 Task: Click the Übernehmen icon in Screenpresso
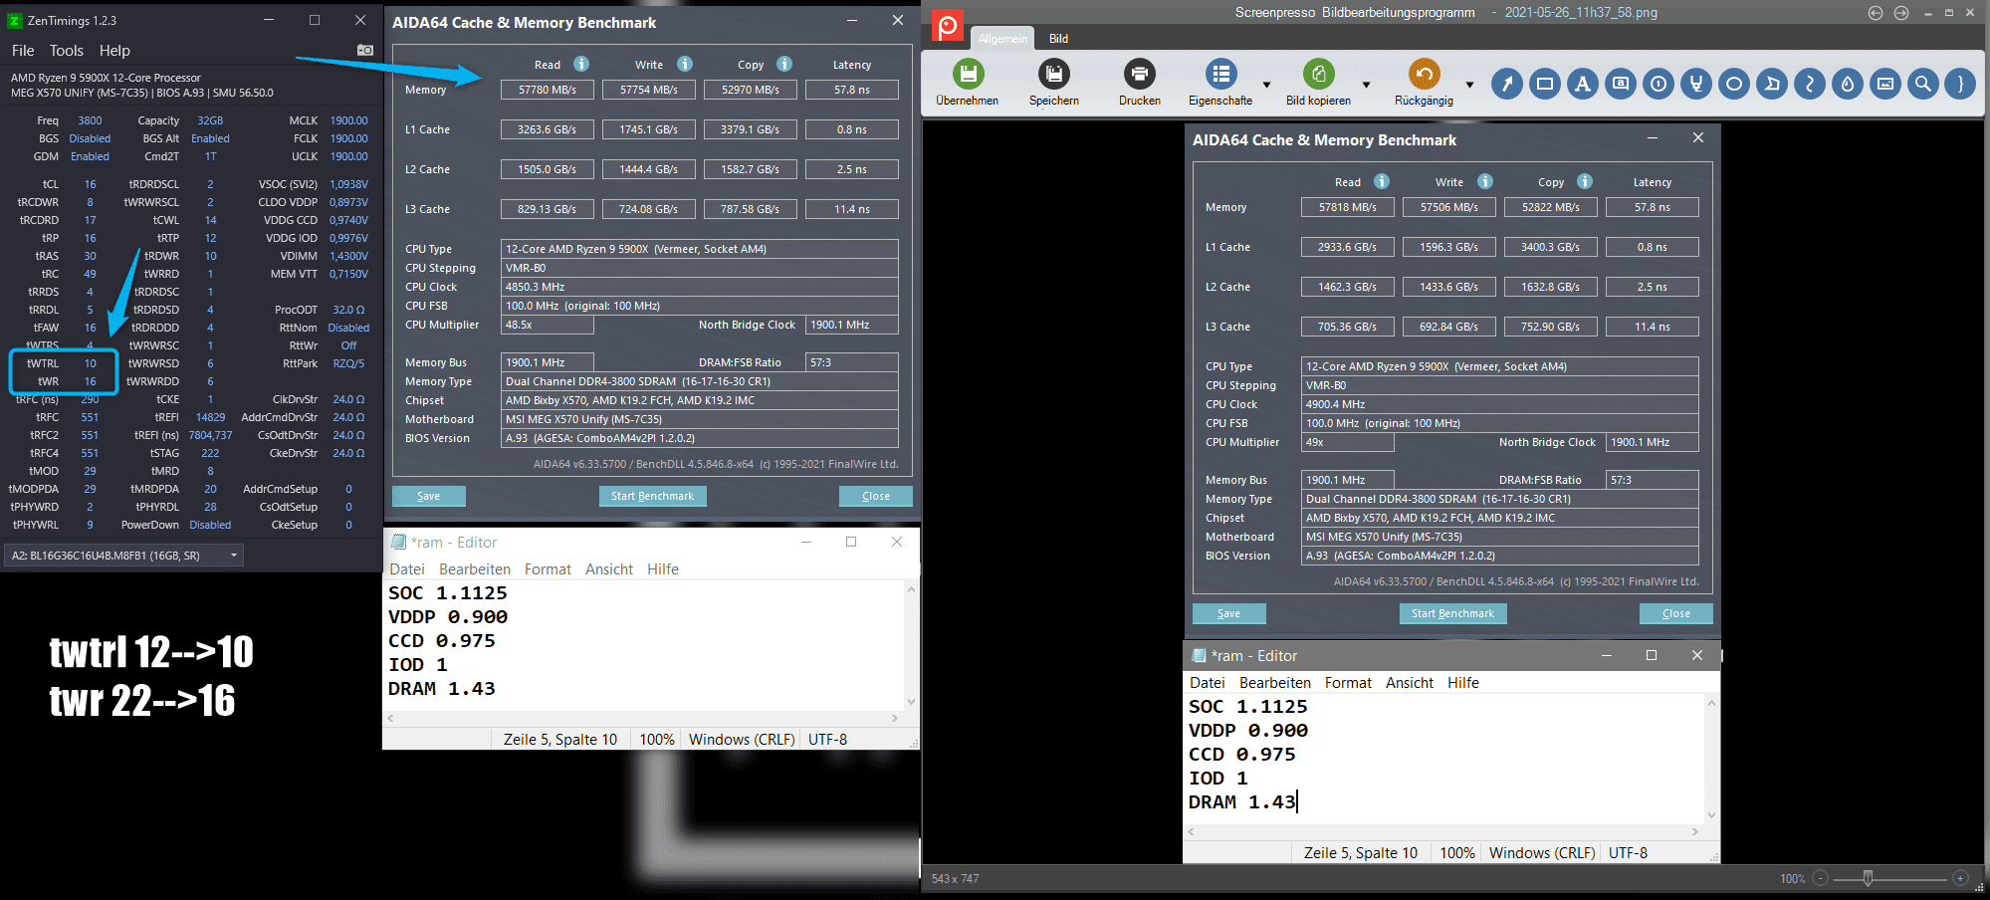[x=968, y=74]
